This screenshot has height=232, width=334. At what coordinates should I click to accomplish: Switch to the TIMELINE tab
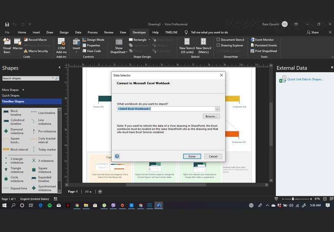171,32
